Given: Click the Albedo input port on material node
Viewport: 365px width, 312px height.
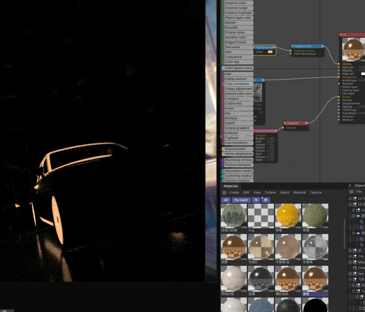Looking at the screenshot, I should 339,64.
